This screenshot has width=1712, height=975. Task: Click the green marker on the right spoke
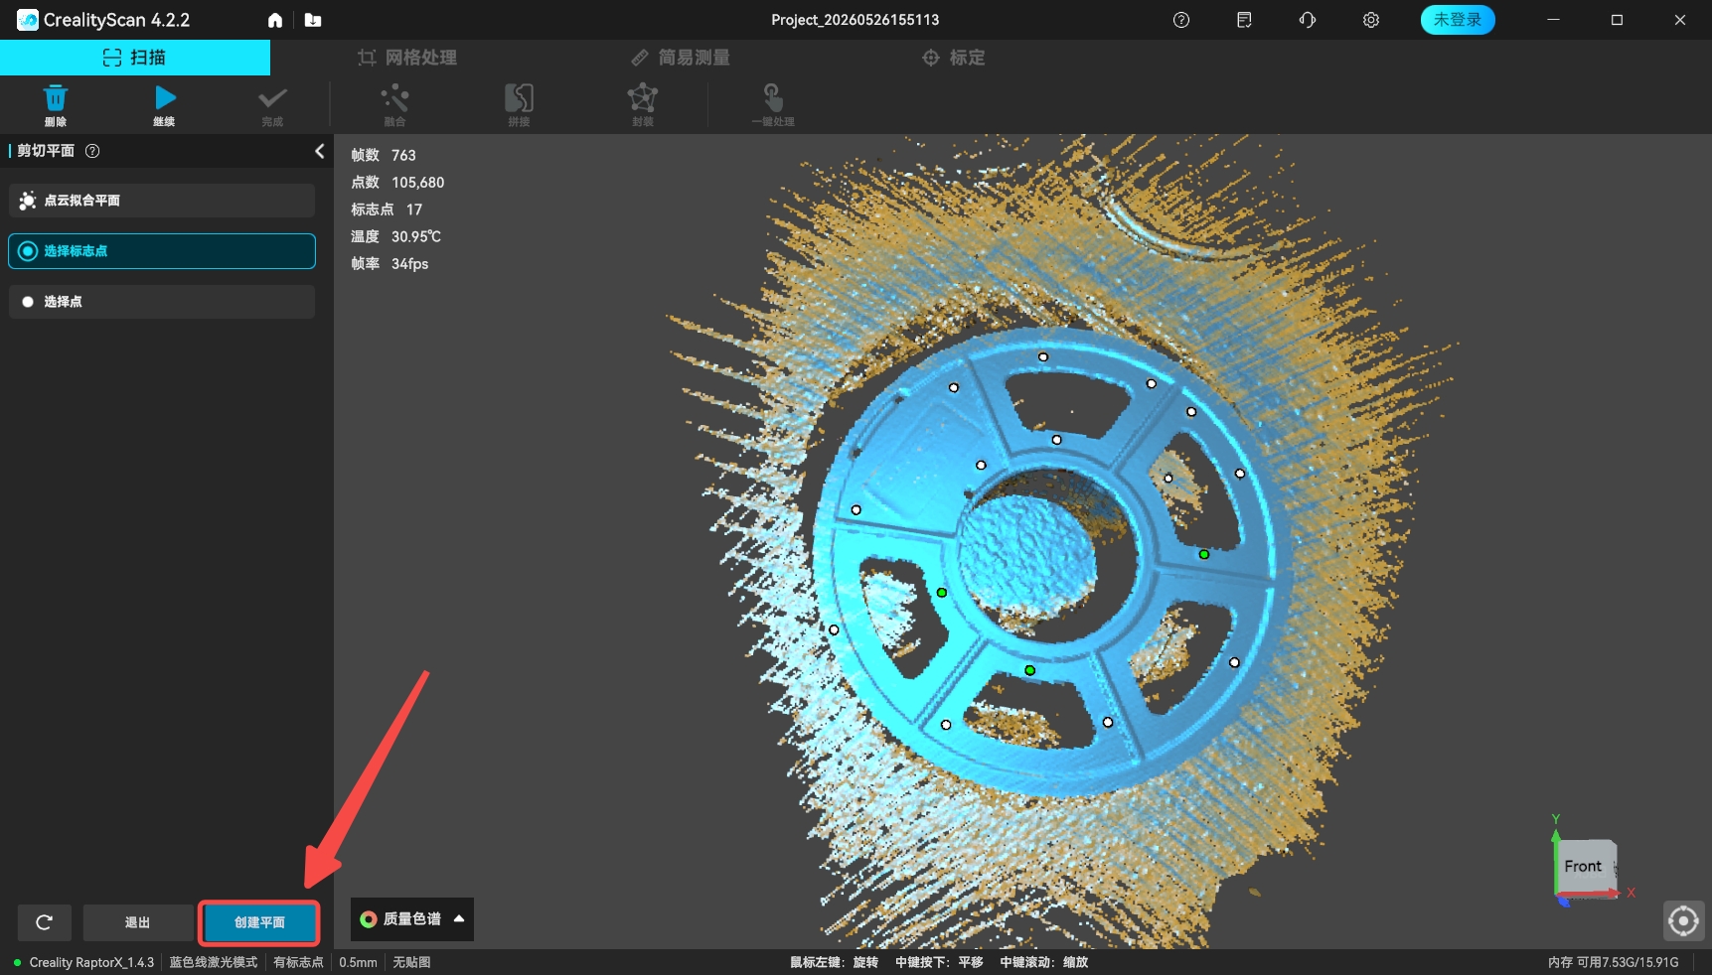pos(1204,554)
